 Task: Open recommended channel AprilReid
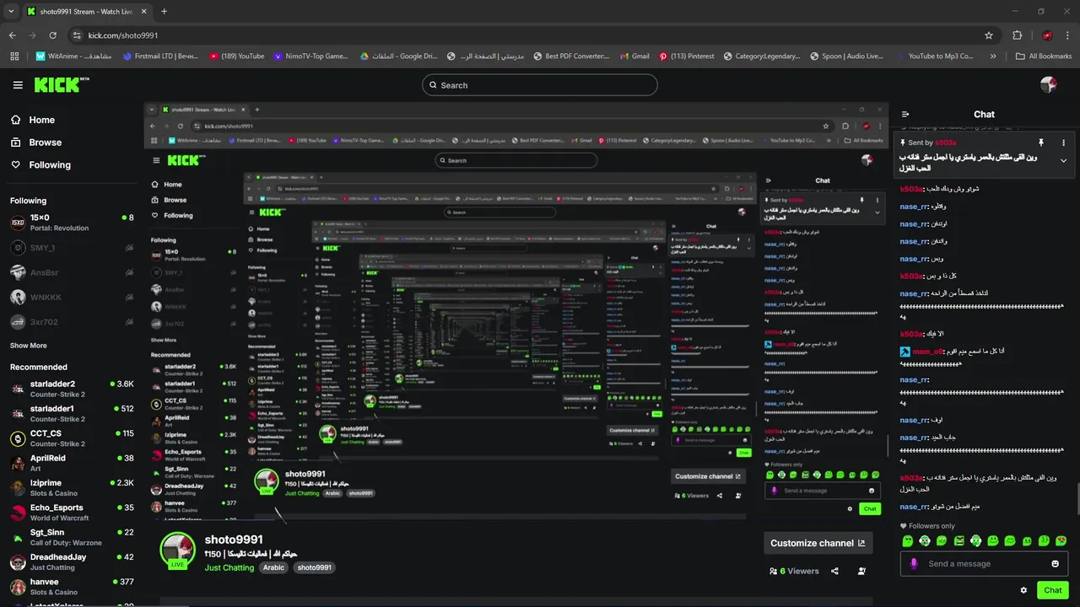[72, 463]
